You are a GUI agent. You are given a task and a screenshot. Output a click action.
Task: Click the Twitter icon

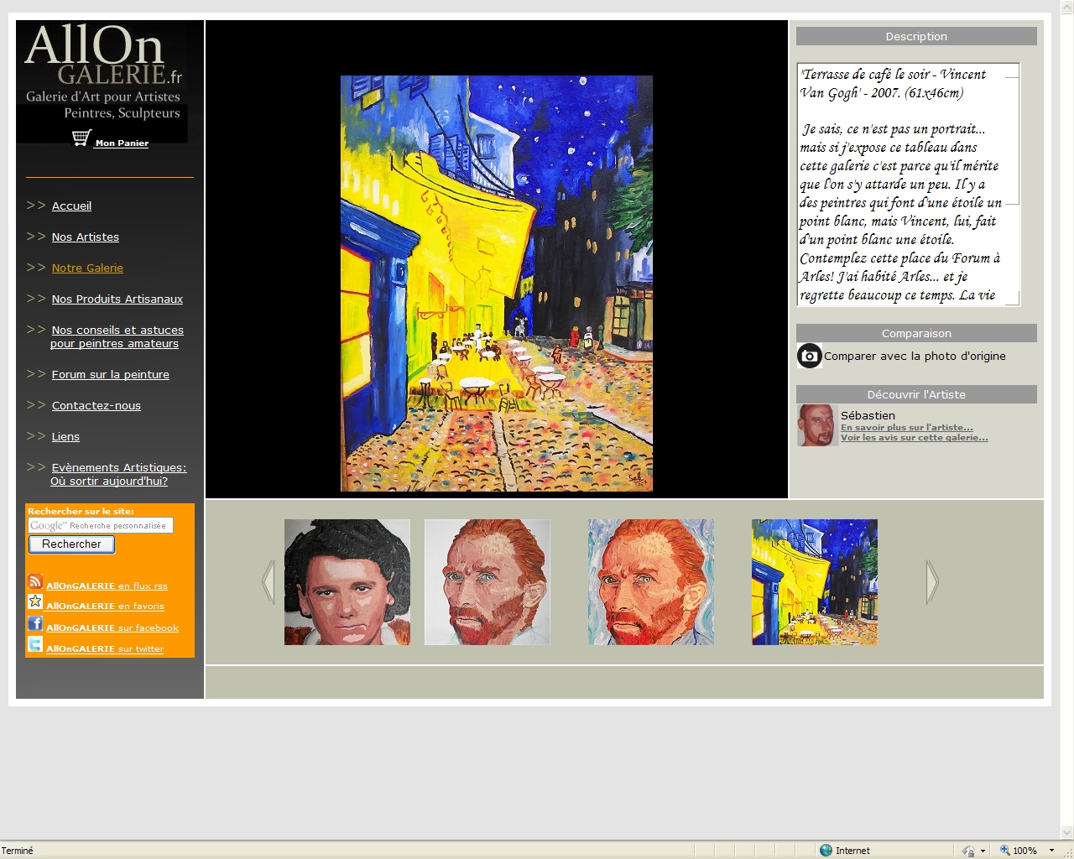click(35, 644)
